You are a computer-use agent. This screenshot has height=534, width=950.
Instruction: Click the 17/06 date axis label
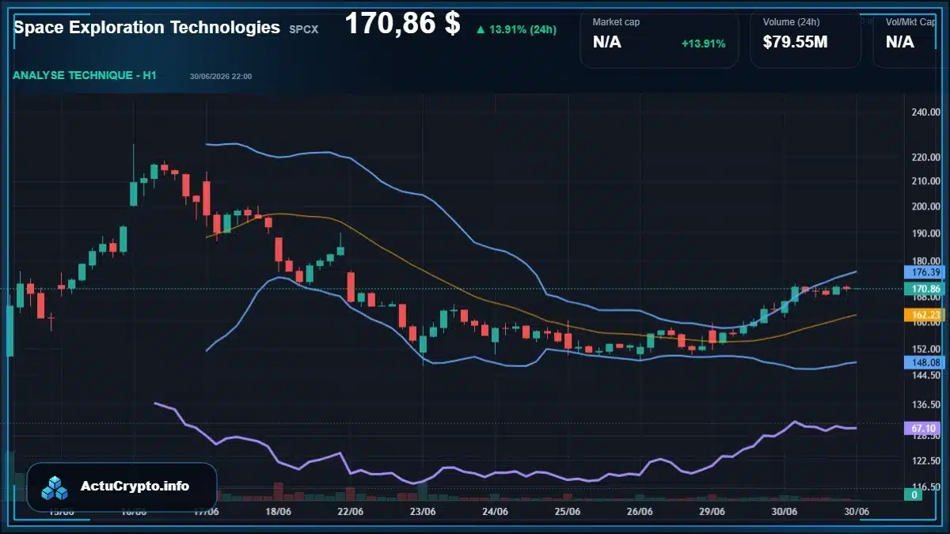click(x=206, y=512)
